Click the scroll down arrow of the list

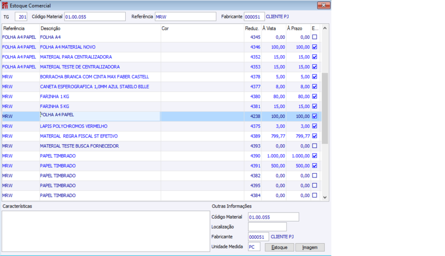click(x=325, y=197)
